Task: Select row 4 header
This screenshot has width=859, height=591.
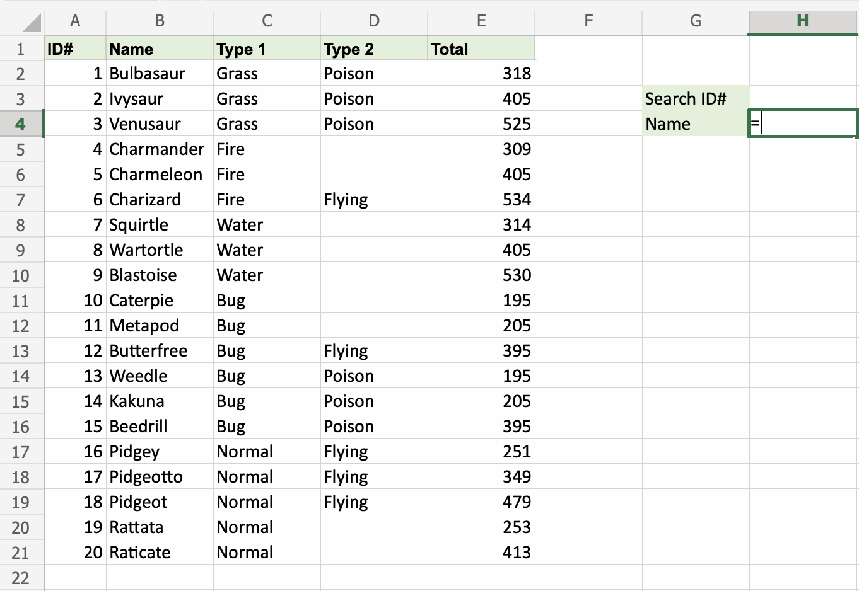Action: [x=21, y=124]
